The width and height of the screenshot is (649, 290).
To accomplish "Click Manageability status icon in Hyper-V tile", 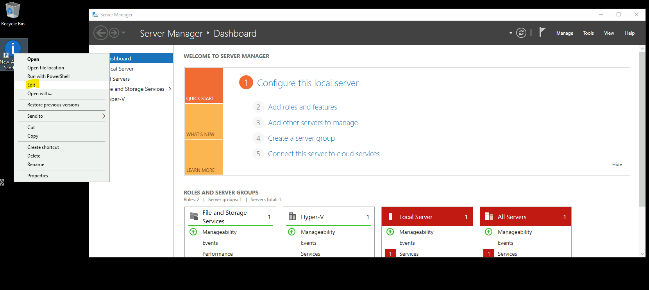I will (x=292, y=232).
